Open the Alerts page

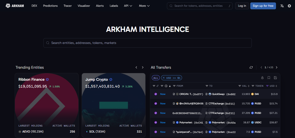[100, 6]
